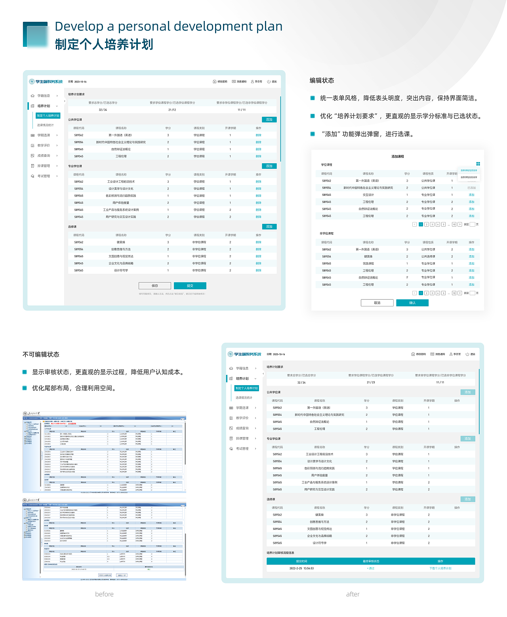Expand the 学期选课 chevron in the upper edit-state screen
The height and width of the screenshot is (617, 507).
tap(57, 135)
